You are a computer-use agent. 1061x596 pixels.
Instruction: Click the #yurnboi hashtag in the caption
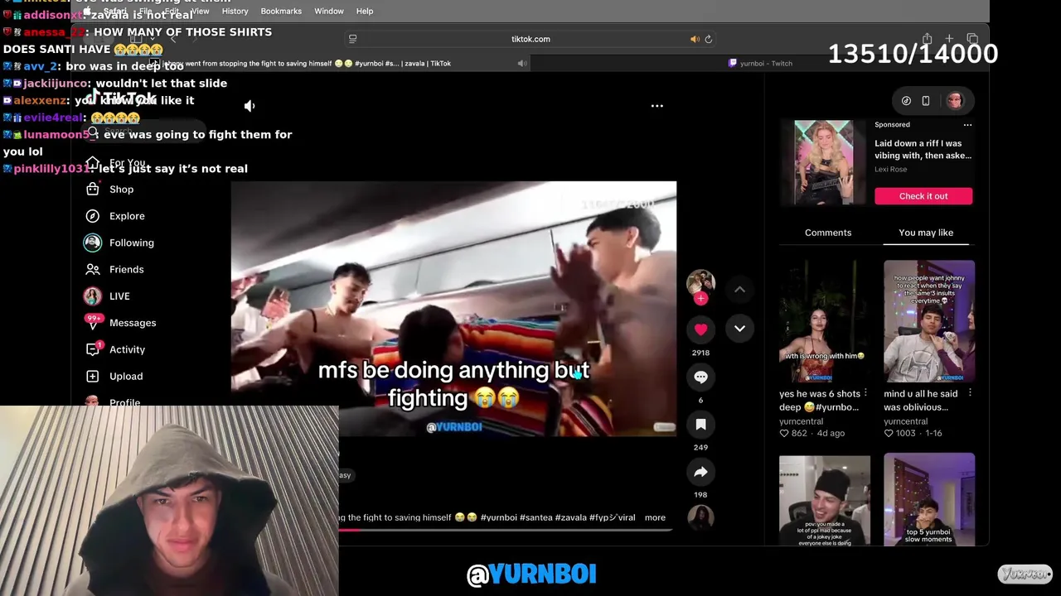click(x=498, y=517)
